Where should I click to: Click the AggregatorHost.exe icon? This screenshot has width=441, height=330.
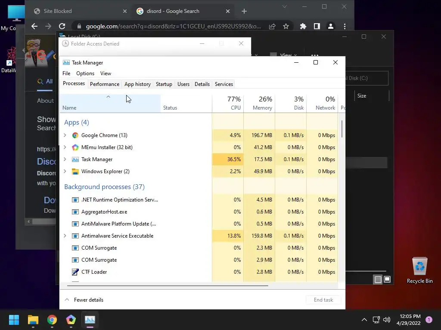pos(75,212)
